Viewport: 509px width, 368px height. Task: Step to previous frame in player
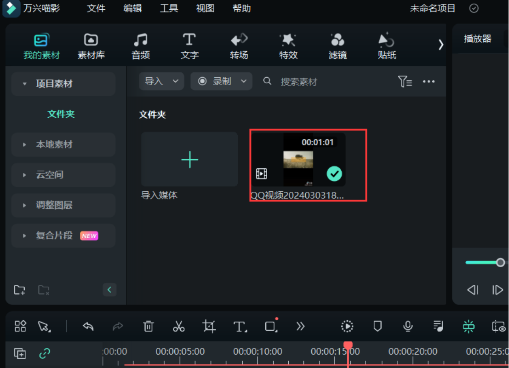click(x=473, y=290)
